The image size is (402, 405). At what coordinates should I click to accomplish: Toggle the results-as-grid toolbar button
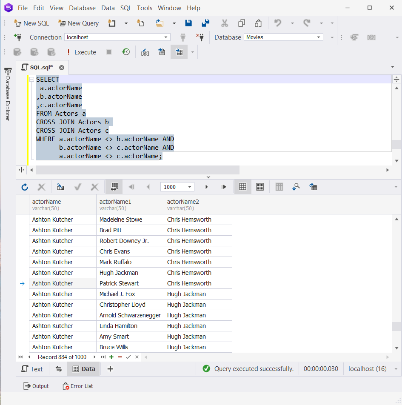(179, 52)
